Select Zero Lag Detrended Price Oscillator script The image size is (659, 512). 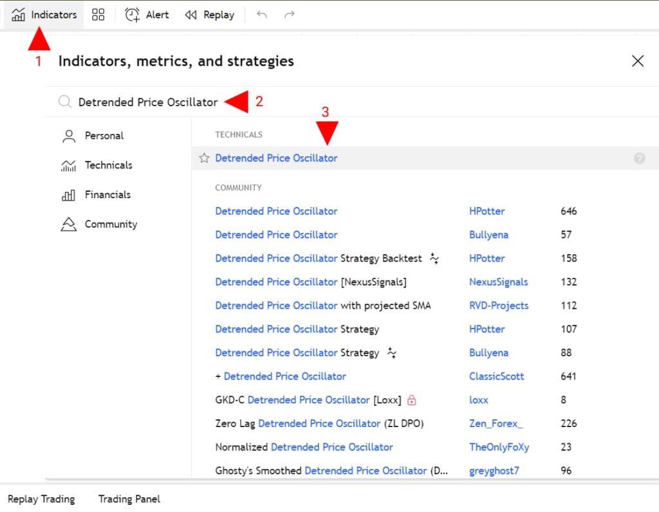[x=319, y=423]
